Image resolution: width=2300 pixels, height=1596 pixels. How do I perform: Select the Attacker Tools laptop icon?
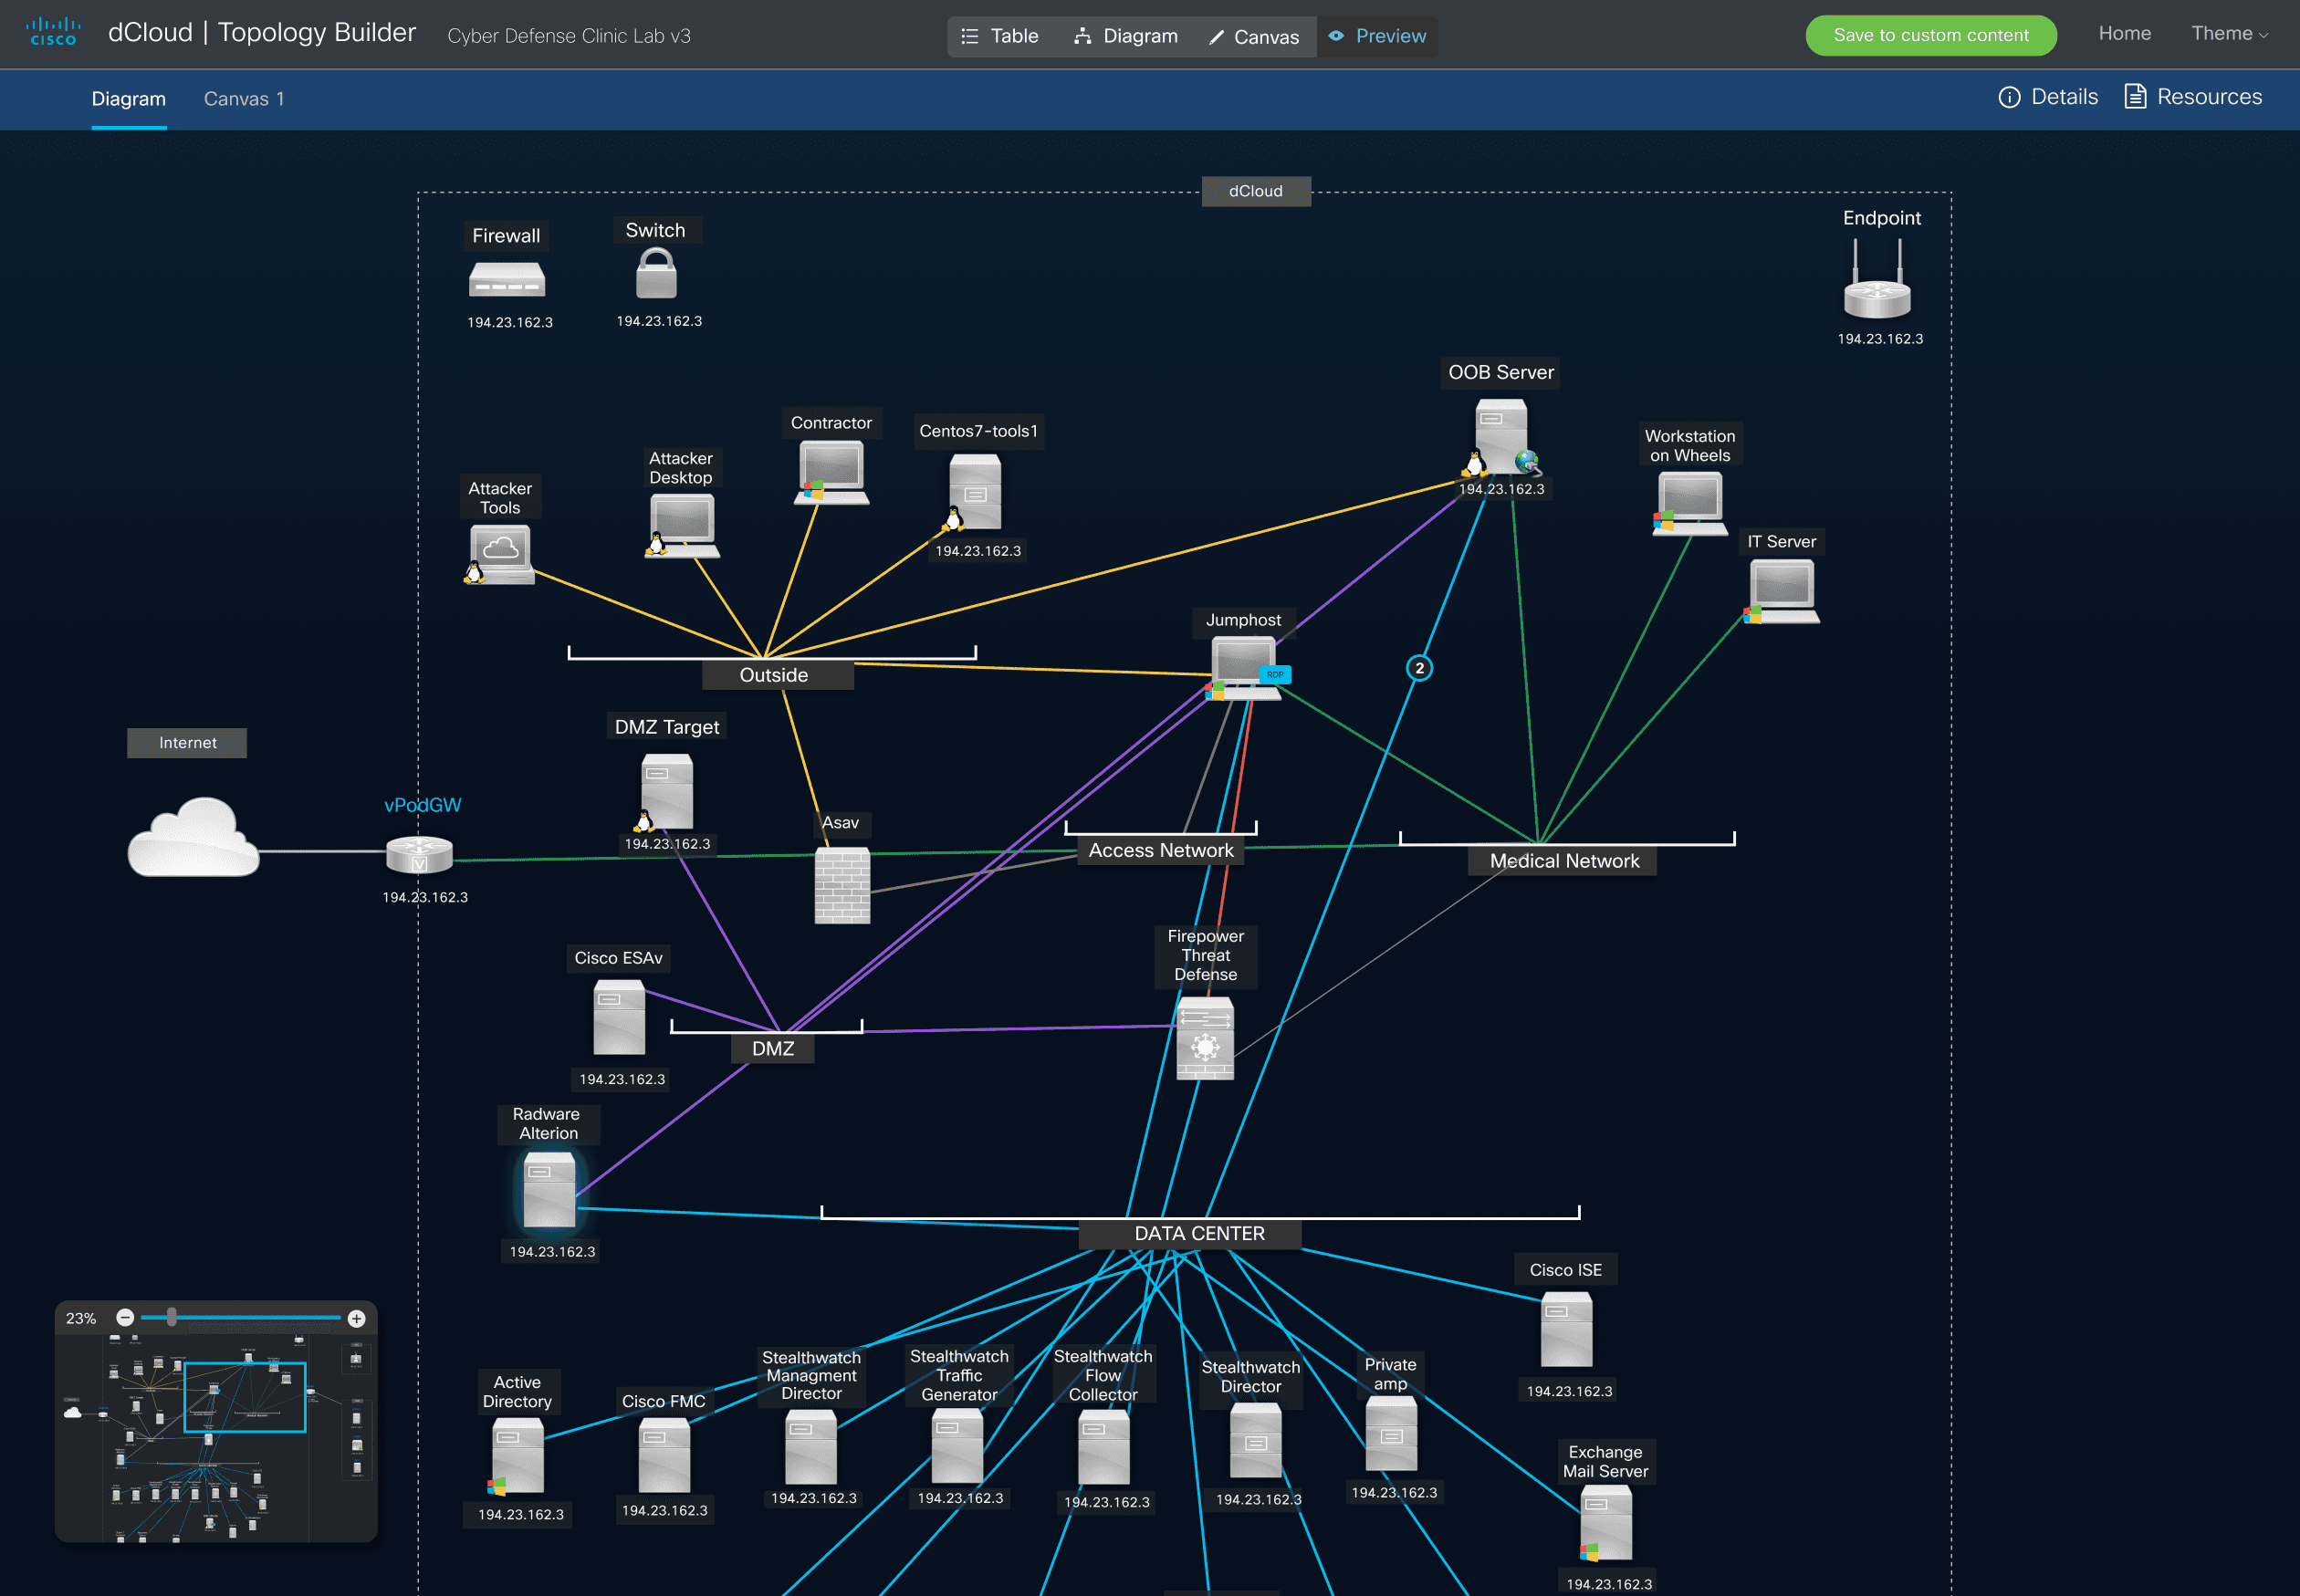pyautogui.click(x=500, y=554)
